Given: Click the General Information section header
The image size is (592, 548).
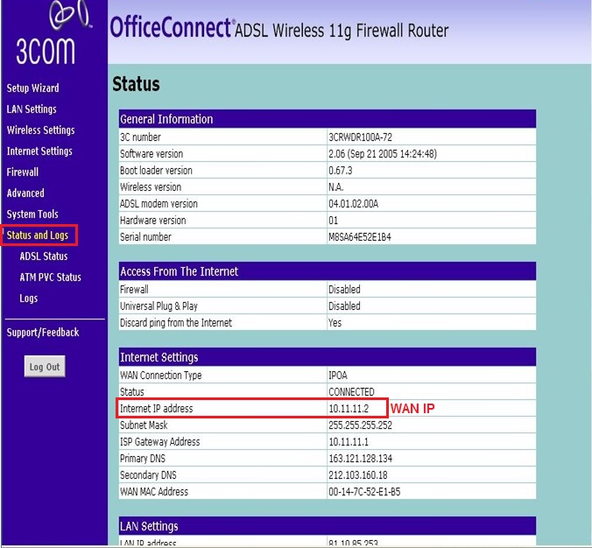Looking at the screenshot, I should point(327,119).
